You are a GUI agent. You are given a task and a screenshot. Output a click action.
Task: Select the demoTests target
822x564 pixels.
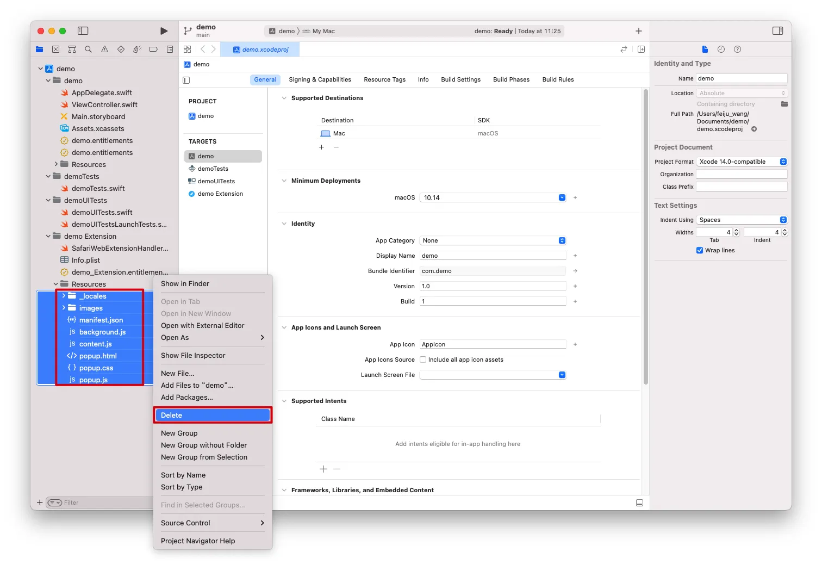tap(223, 169)
